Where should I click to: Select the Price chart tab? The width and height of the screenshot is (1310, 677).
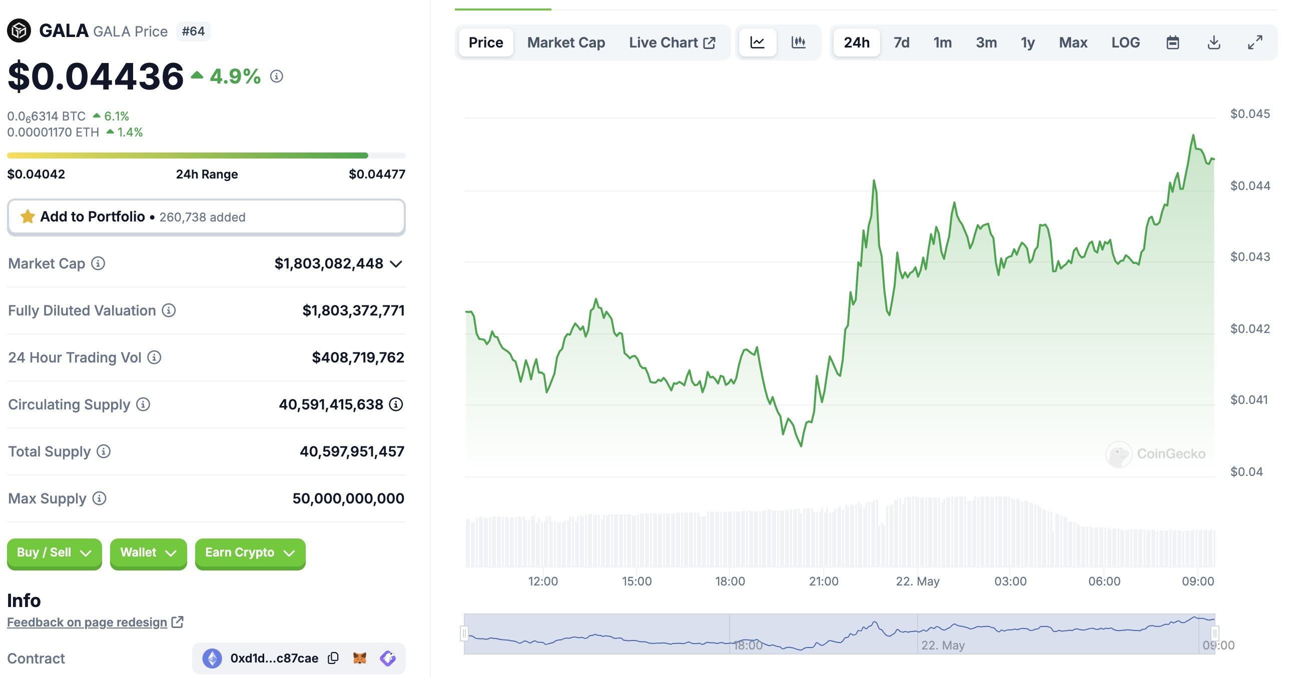486,42
